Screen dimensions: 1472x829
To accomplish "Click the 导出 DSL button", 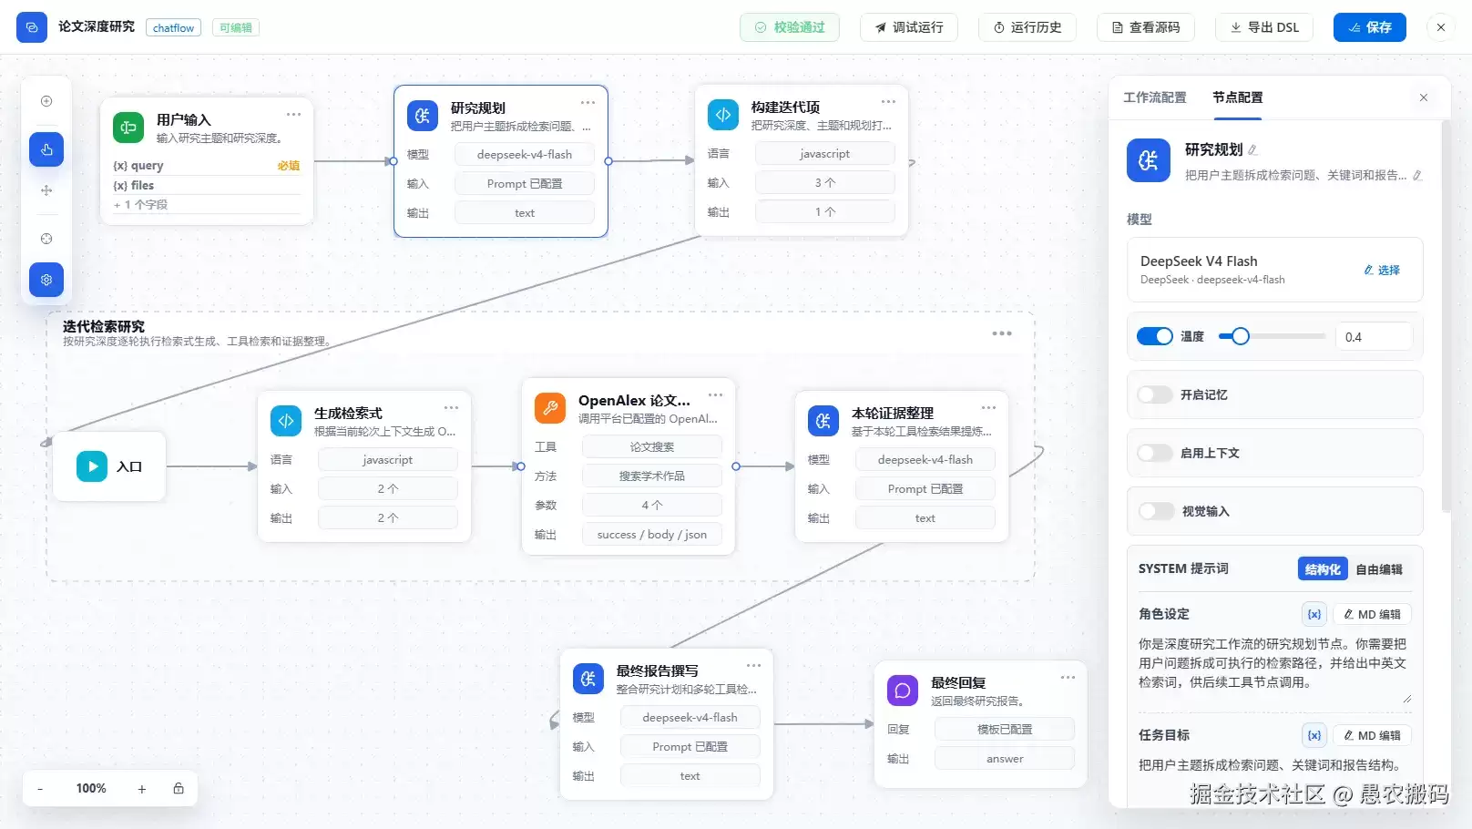I will point(1264,27).
